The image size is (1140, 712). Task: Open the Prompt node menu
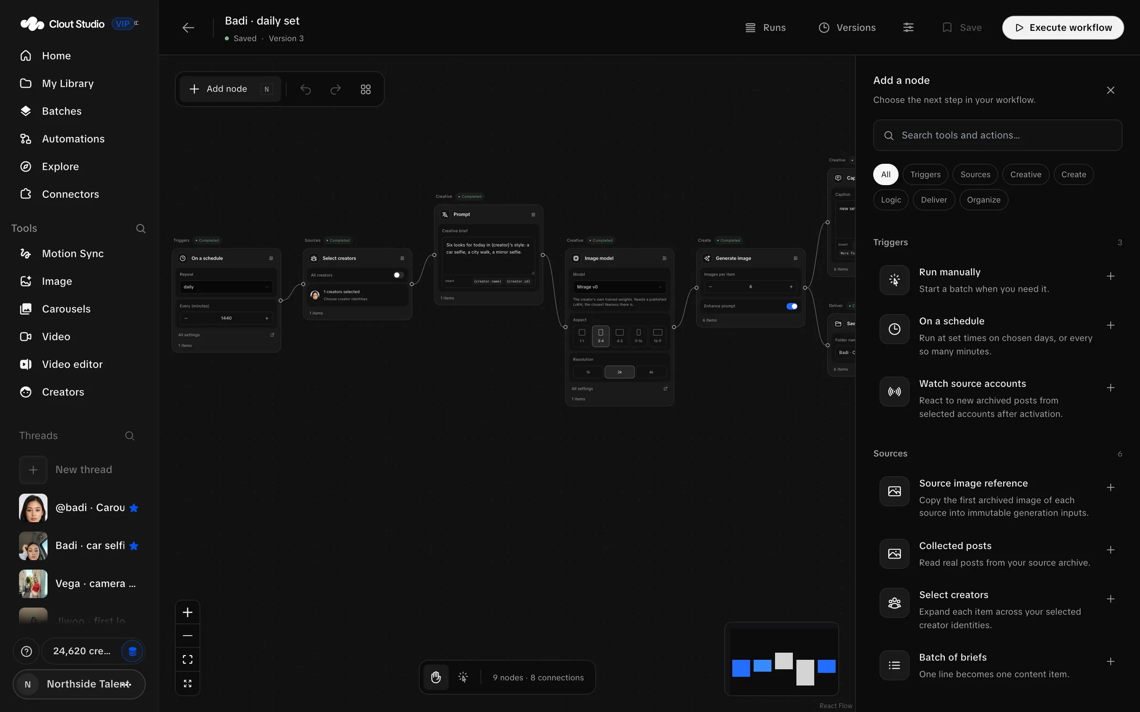(533, 215)
